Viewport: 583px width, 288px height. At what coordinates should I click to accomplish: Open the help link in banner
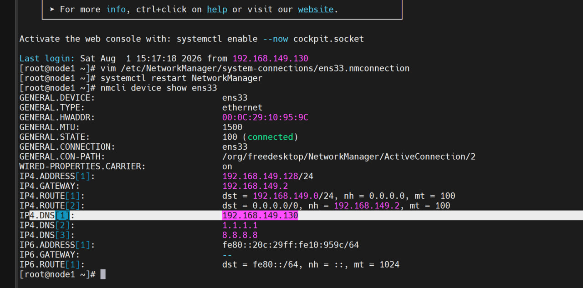(217, 9)
